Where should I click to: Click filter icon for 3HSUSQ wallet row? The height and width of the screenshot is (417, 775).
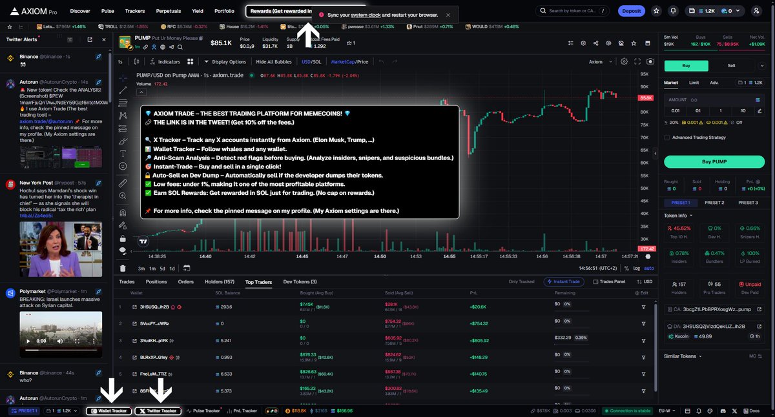pos(643,307)
